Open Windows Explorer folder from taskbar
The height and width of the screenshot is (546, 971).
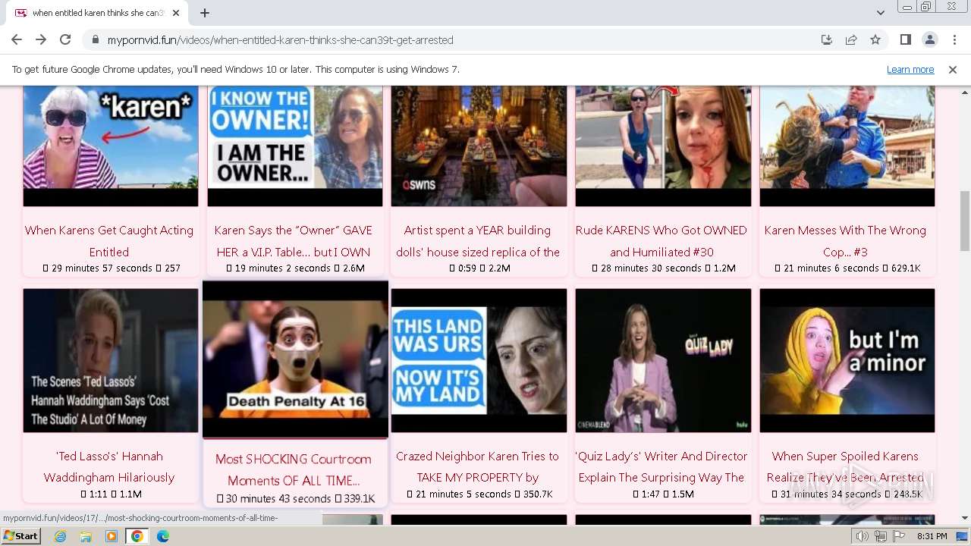pyautogui.click(x=86, y=536)
